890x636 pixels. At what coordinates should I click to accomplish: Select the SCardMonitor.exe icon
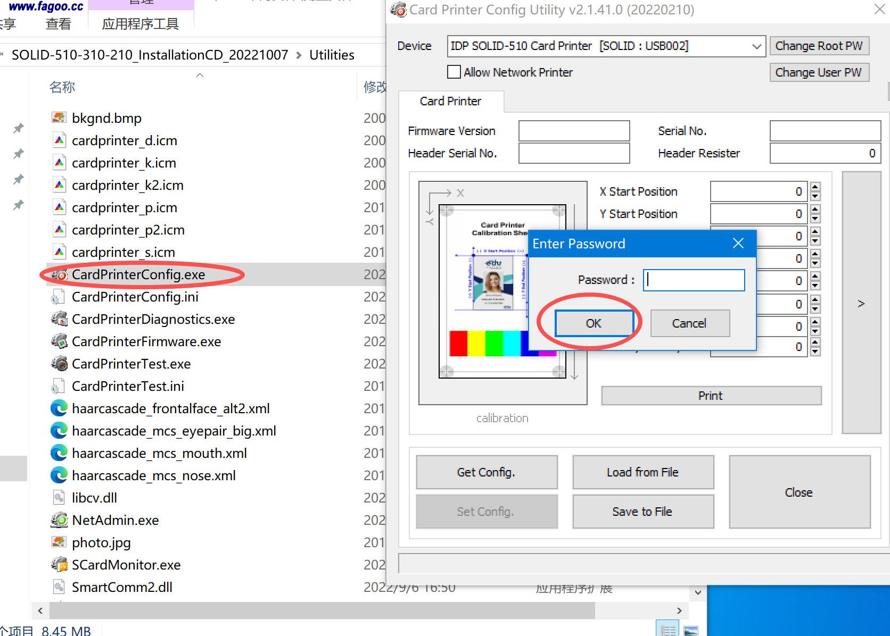[x=59, y=565]
